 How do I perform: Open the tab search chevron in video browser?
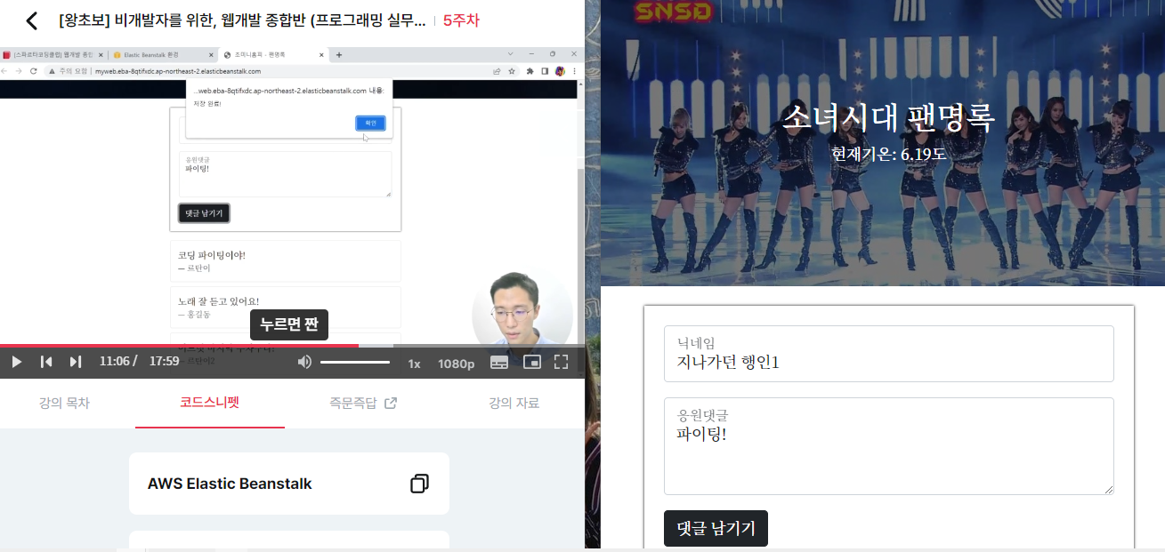pyautogui.click(x=511, y=53)
